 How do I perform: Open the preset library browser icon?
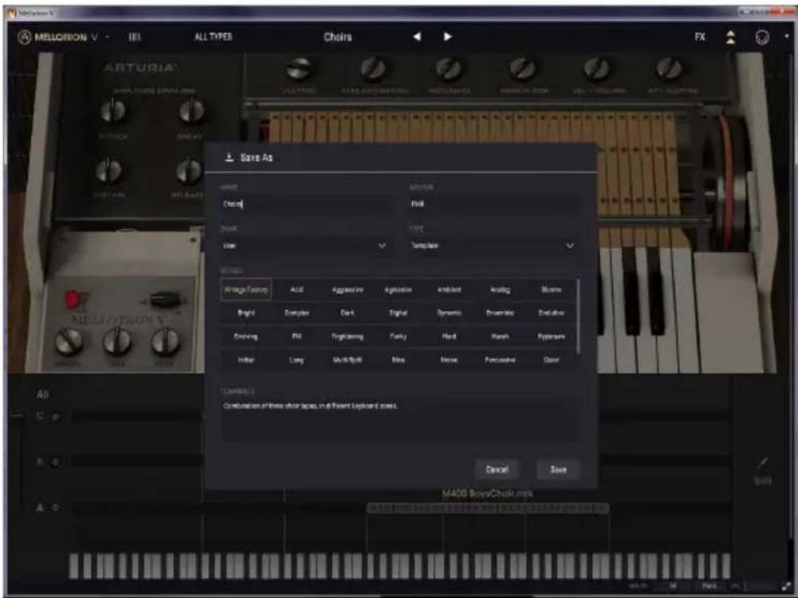pos(134,37)
